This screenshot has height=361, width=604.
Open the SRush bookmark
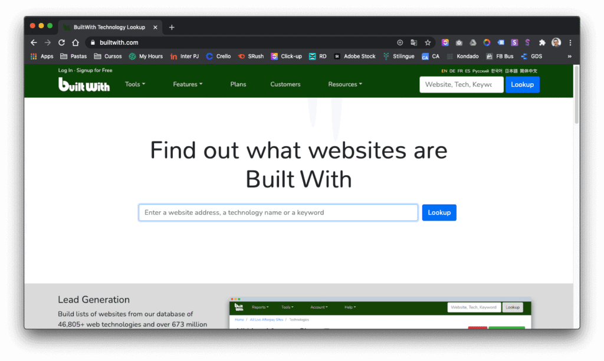pos(251,56)
